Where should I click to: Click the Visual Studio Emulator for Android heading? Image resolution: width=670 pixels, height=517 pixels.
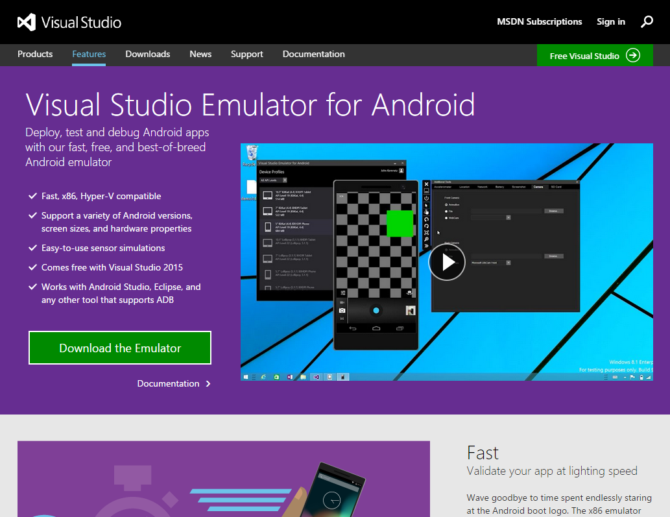250,104
